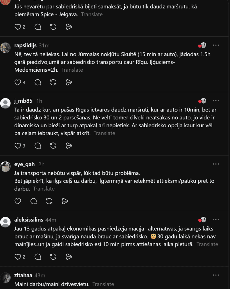Screen dimensions: 230x289
Task: Translate rapsiidijs's comment
Action: tap(72, 70)
